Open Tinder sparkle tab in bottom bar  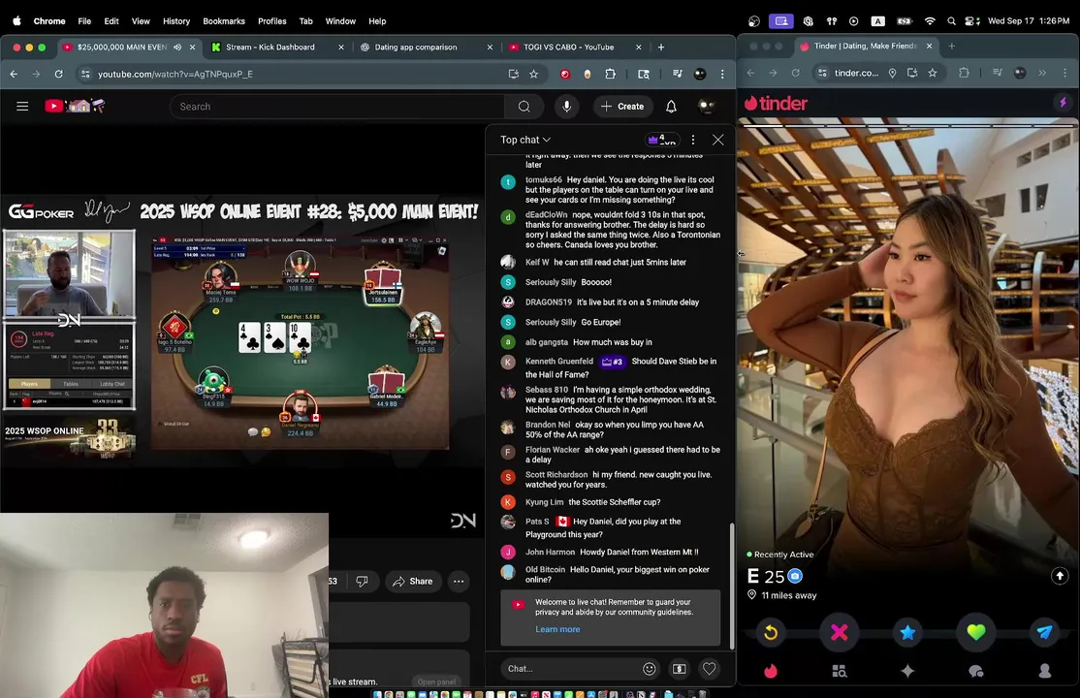tap(907, 671)
